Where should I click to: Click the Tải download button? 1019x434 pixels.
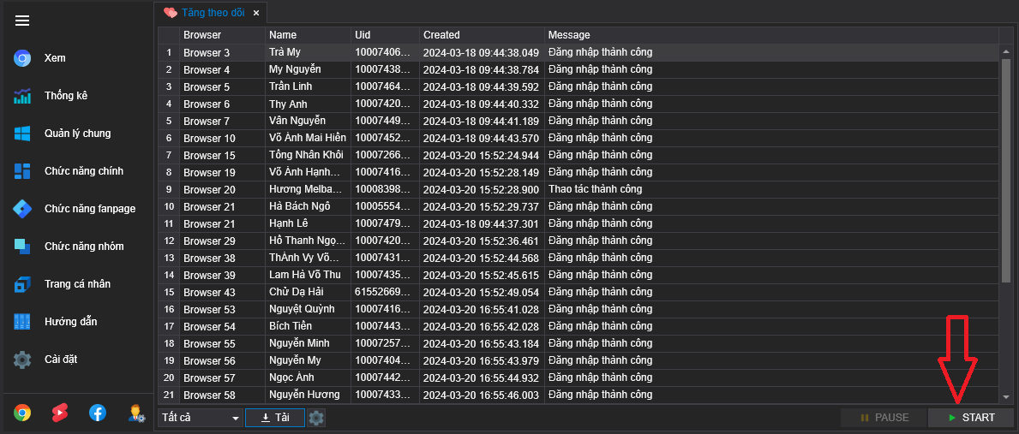coord(274,418)
